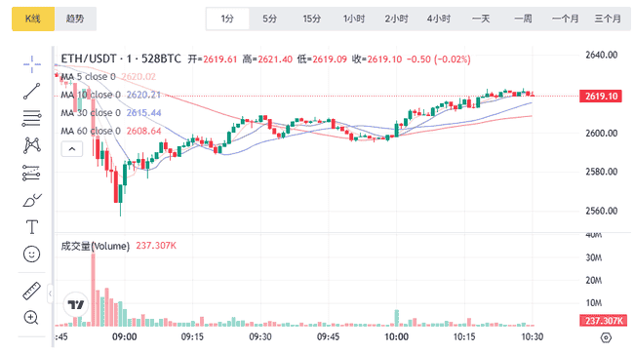Image resolution: width=634 pixels, height=352 pixels.
Task: Click the 成交量(Volume) indicator label
Action: tap(95, 246)
